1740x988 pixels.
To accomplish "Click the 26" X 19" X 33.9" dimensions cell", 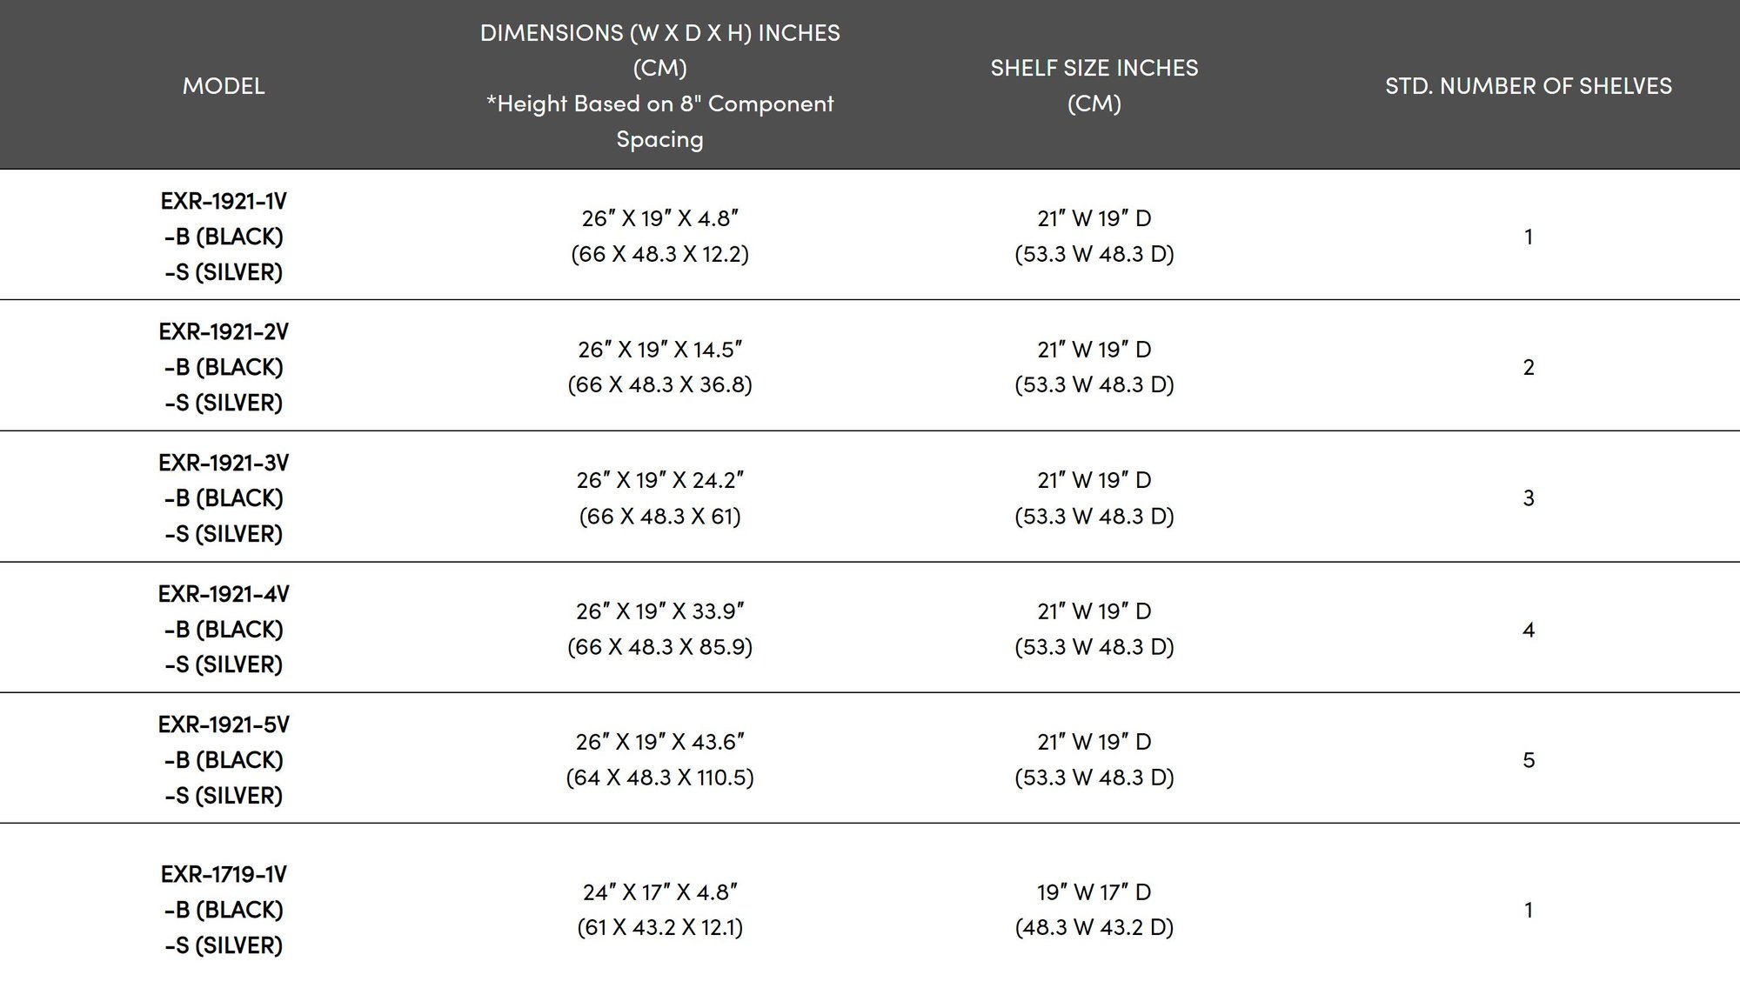I will [x=659, y=629].
